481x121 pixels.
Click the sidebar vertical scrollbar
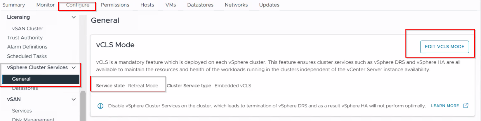pos(83,106)
